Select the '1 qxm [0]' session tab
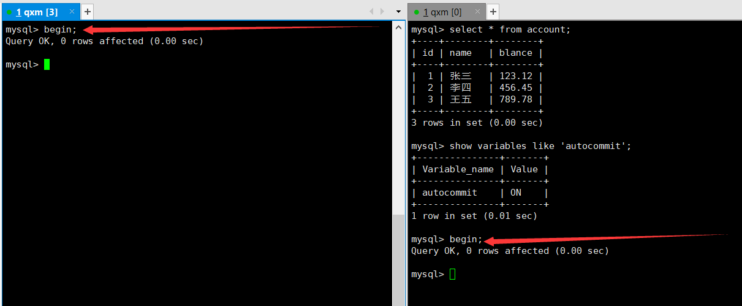The image size is (742, 306). click(x=447, y=12)
